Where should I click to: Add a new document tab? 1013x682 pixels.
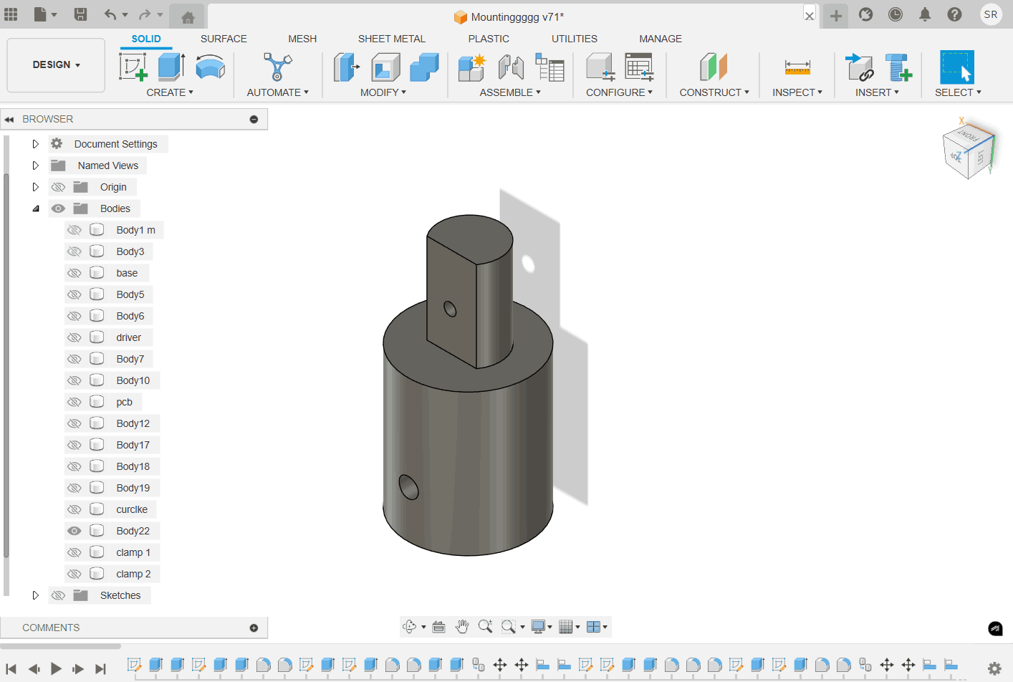click(x=836, y=16)
